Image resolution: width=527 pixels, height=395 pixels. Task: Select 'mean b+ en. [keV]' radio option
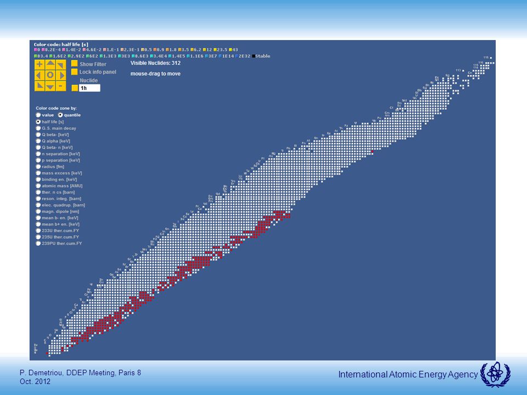pos(38,224)
